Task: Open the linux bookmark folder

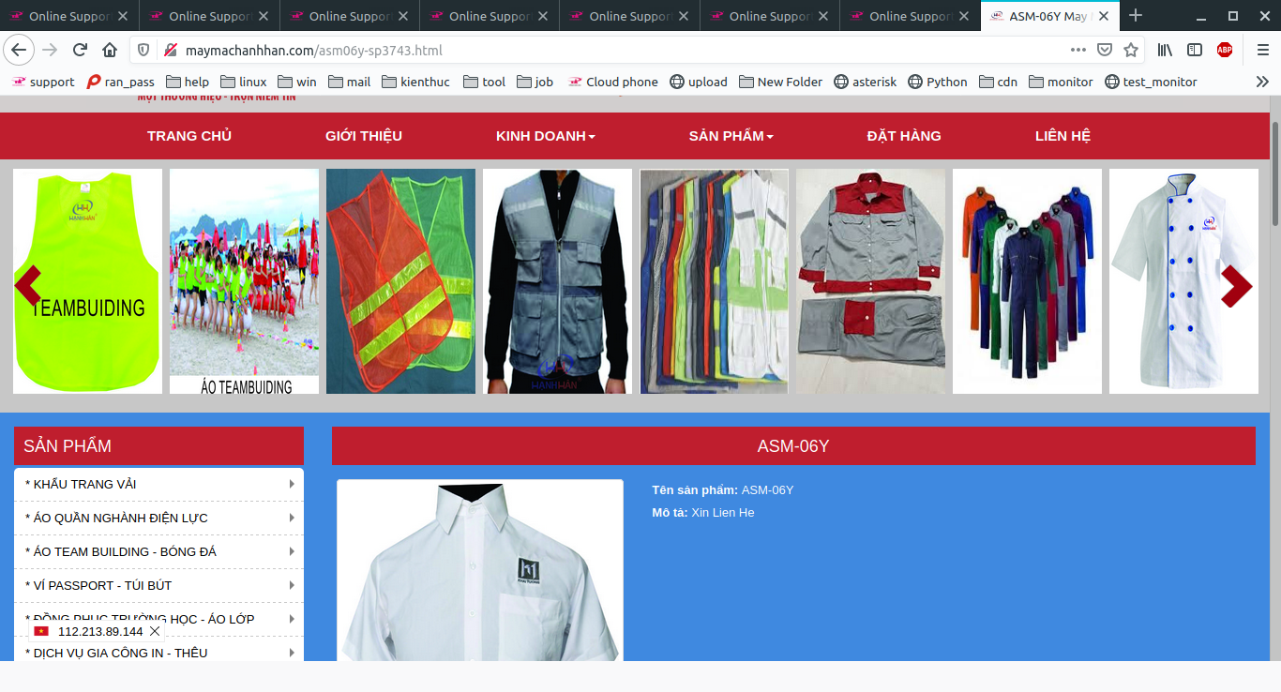Action: click(243, 82)
